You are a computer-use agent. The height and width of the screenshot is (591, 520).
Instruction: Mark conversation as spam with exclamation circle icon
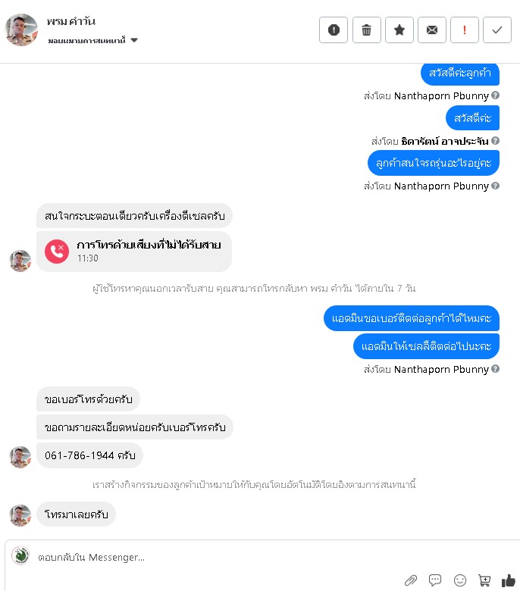pos(334,30)
